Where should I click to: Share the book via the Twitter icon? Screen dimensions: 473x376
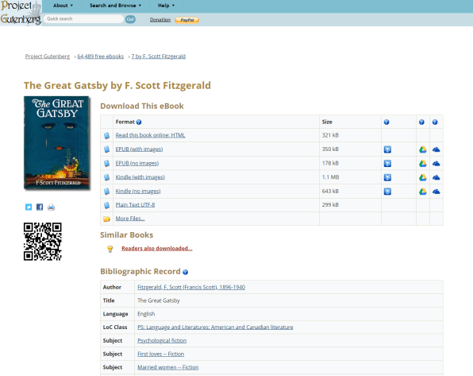[x=29, y=207]
